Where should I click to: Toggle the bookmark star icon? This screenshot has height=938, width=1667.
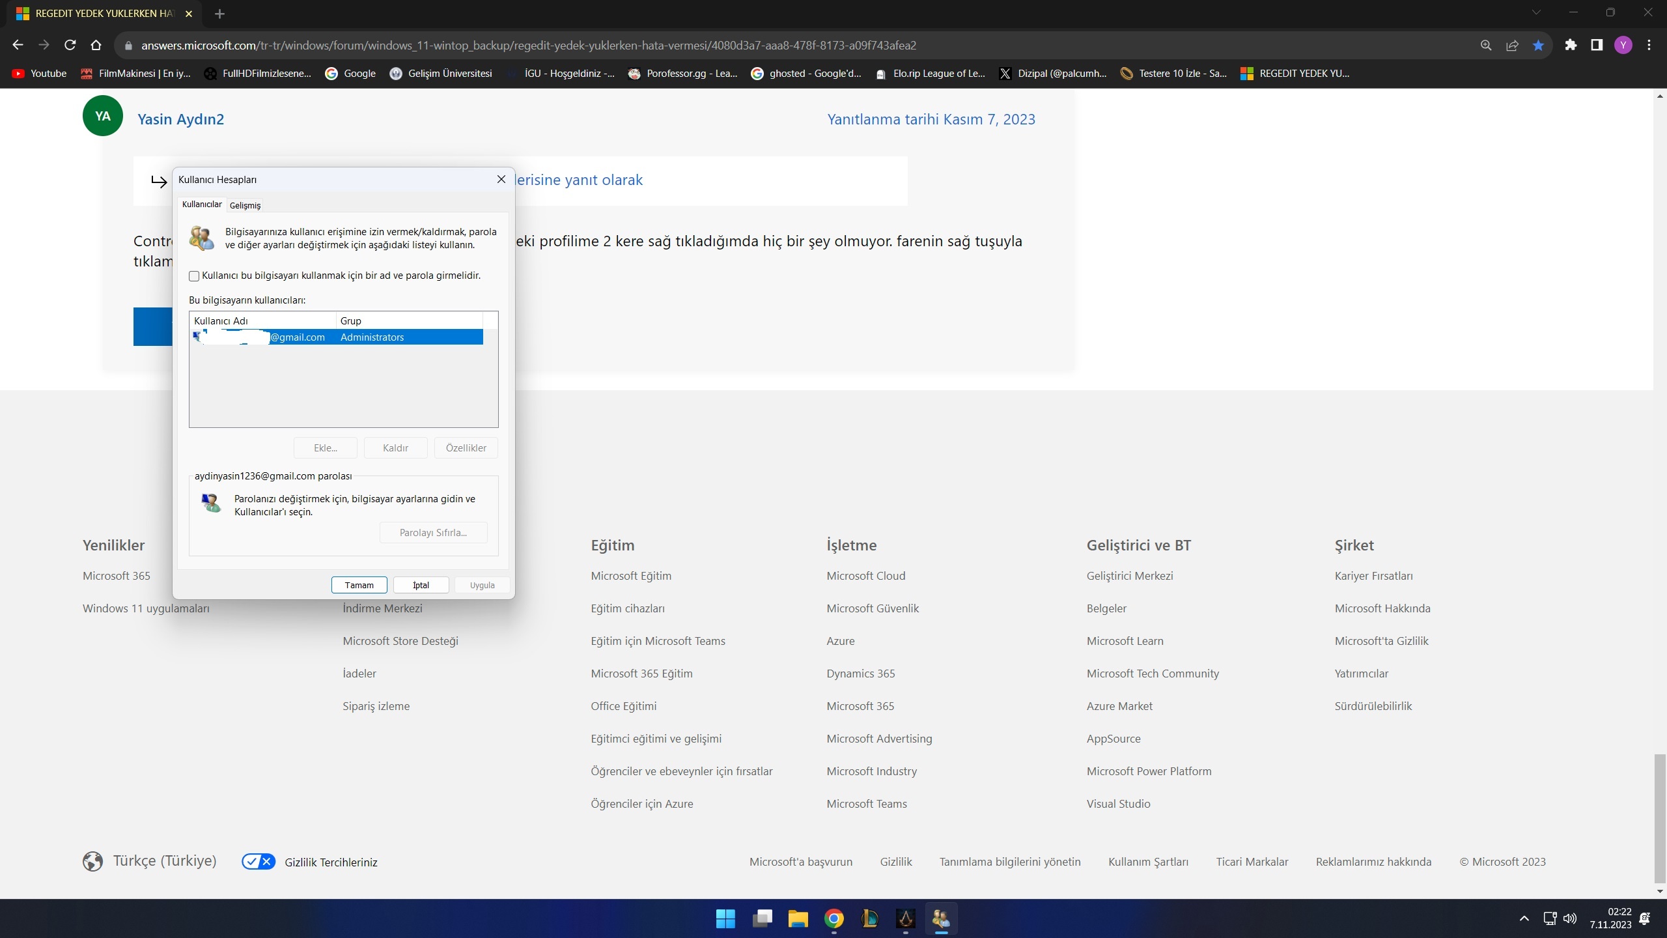(x=1538, y=45)
